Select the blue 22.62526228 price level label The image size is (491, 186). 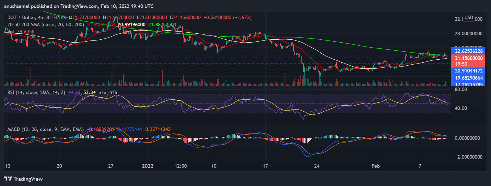469,51
